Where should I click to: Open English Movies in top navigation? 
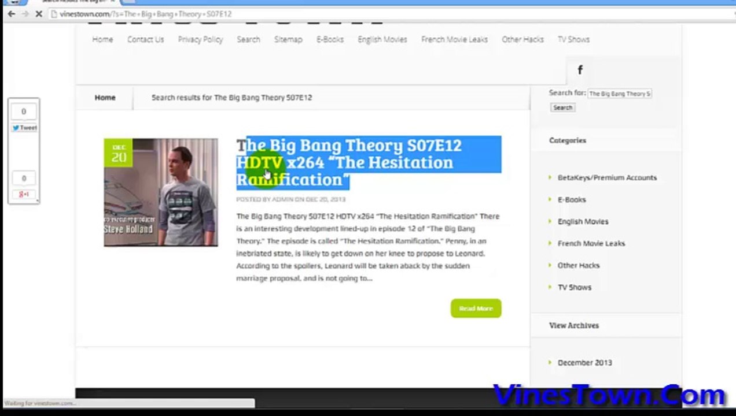click(x=382, y=39)
